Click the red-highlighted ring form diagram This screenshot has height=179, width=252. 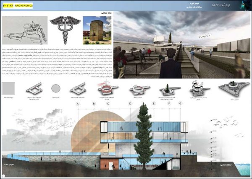pyautogui.click(x=107, y=89)
